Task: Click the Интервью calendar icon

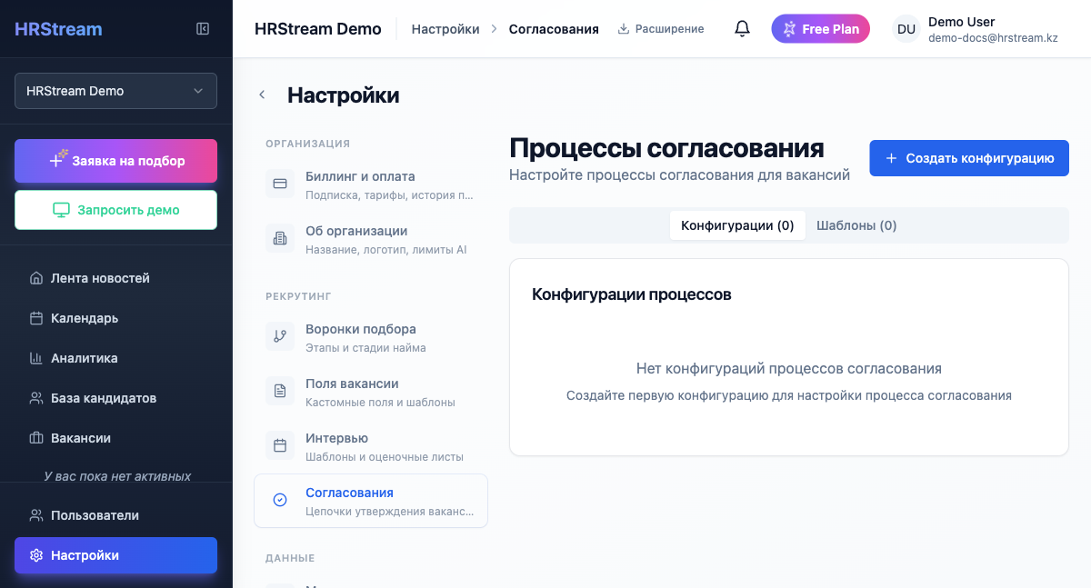Action: pos(279,445)
